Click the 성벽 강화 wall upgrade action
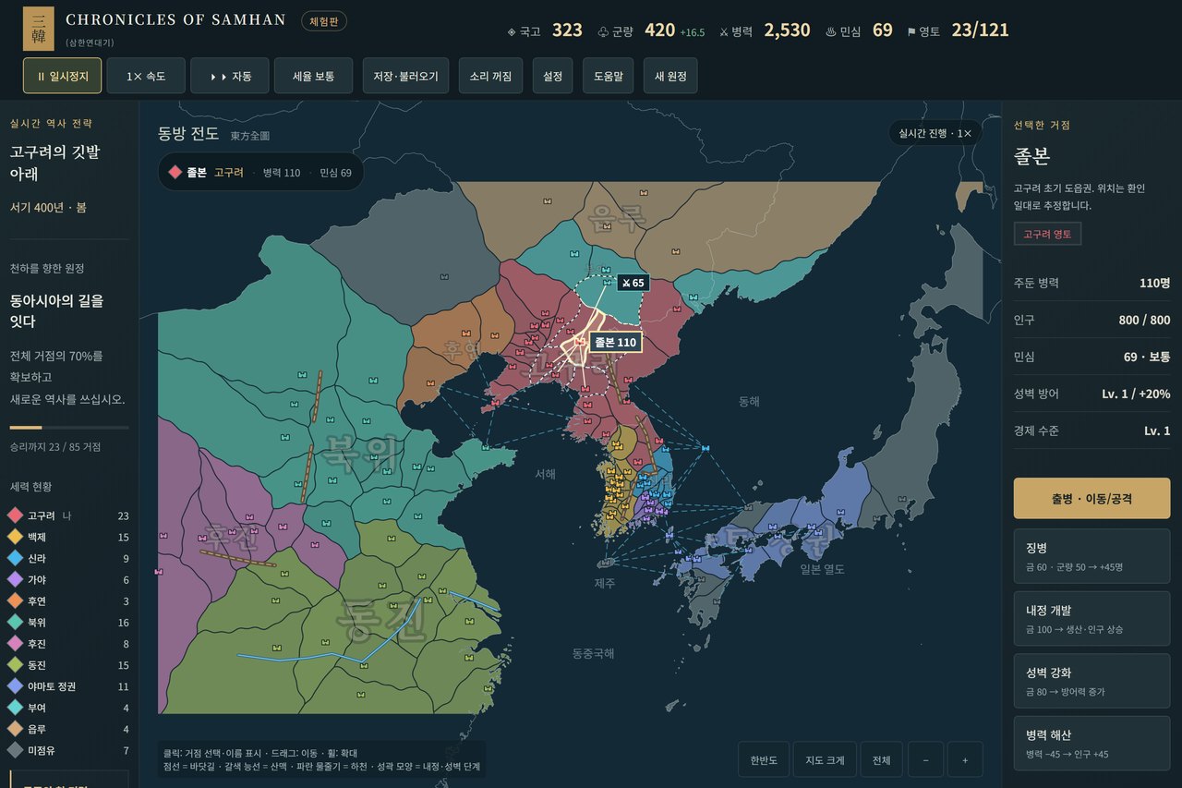 1092,681
